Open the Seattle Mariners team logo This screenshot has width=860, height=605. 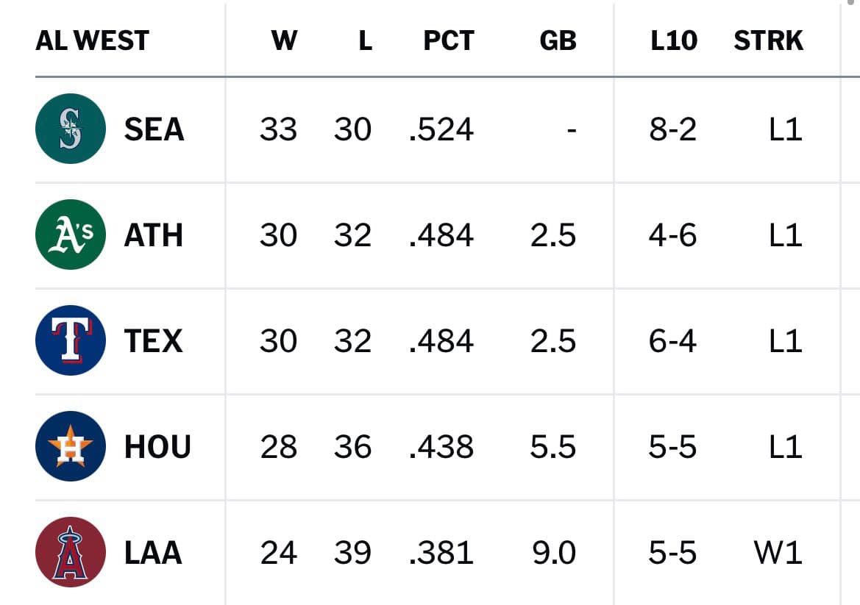coord(70,129)
